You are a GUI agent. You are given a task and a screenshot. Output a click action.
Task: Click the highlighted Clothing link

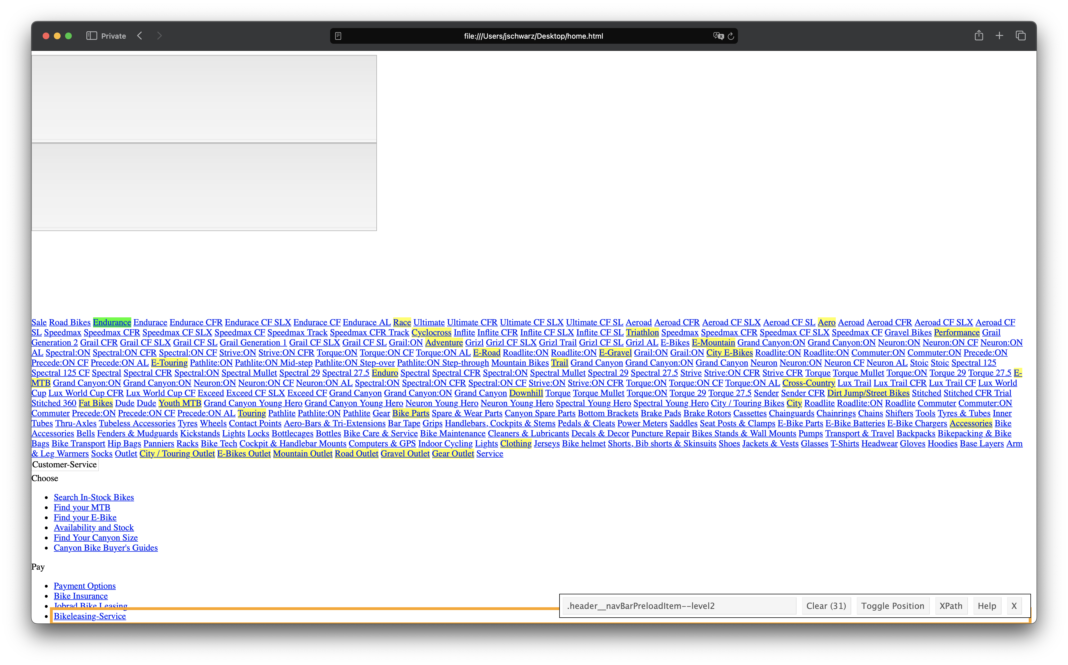tap(515, 444)
